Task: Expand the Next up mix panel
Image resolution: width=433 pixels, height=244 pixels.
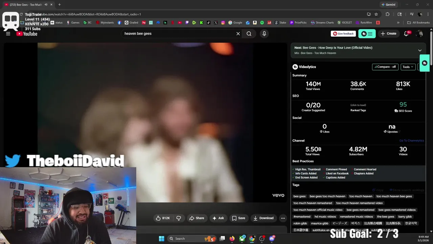Action: [420, 50]
